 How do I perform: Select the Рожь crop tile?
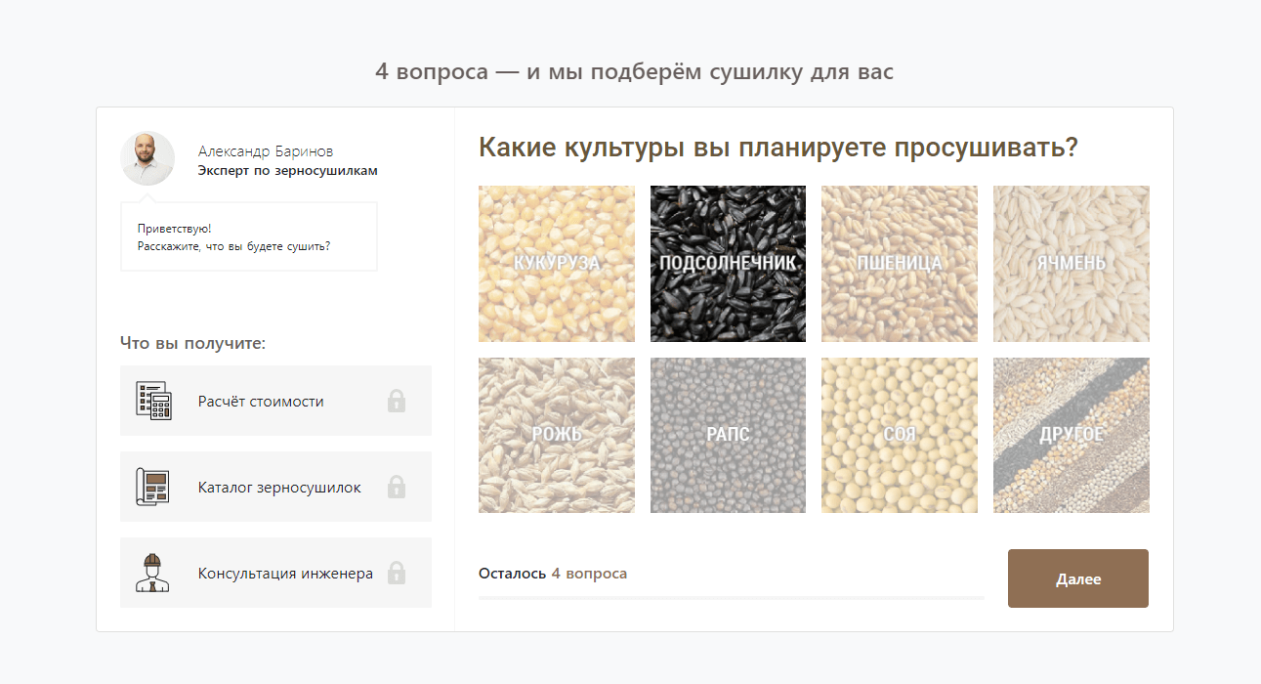pos(557,435)
